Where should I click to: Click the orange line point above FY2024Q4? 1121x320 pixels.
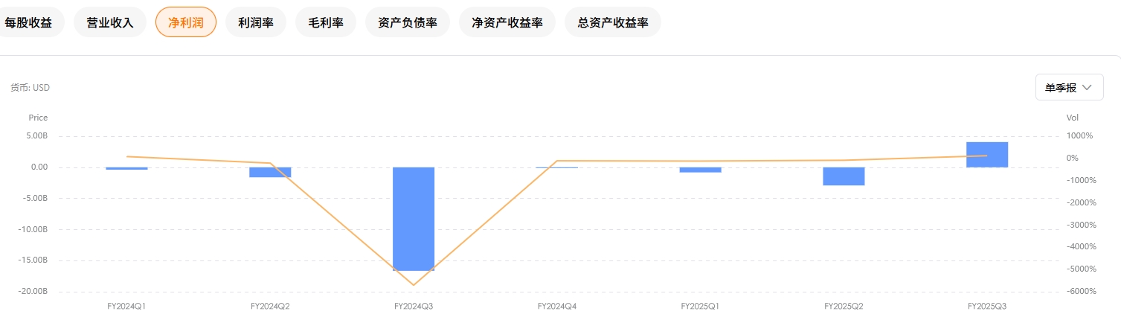(x=557, y=161)
